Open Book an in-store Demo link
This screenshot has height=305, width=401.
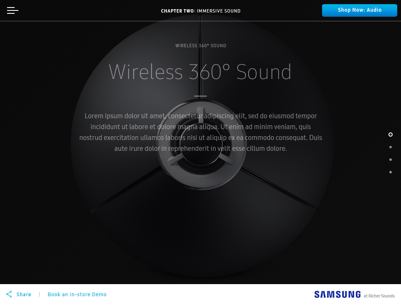coord(77,295)
